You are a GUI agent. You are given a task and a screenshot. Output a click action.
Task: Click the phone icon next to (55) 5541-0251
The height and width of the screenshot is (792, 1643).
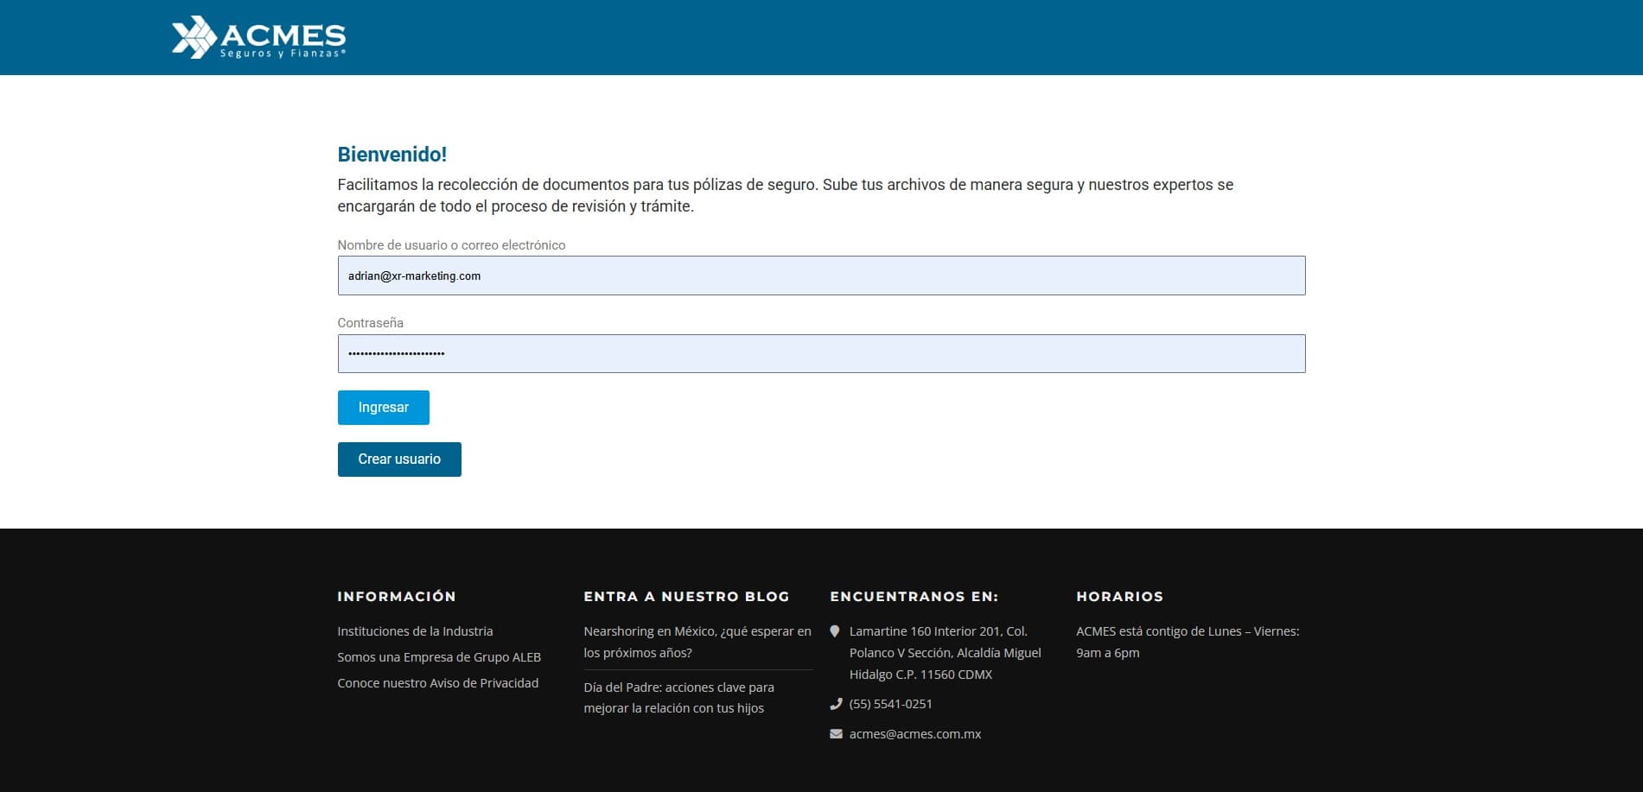pyautogui.click(x=836, y=704)
